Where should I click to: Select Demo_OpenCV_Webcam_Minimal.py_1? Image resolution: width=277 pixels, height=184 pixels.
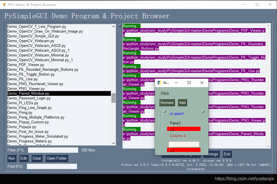pyautogui.click(x=59, y=60)
